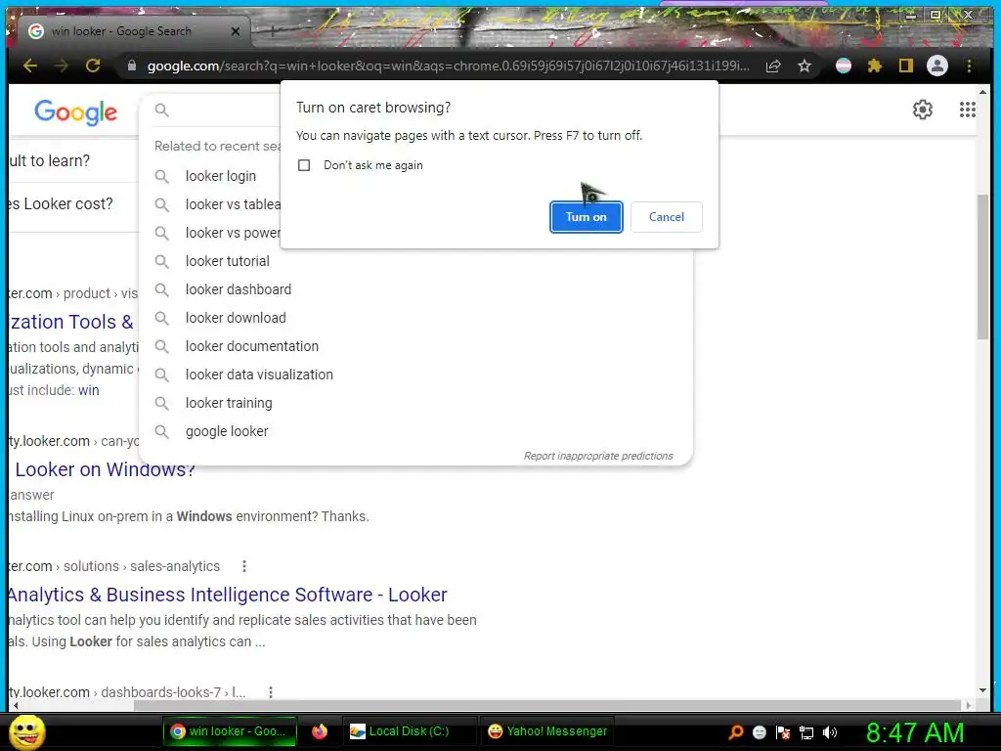Click the must include win link
The image size is (1001, 751).
click(x=89, y=390)
